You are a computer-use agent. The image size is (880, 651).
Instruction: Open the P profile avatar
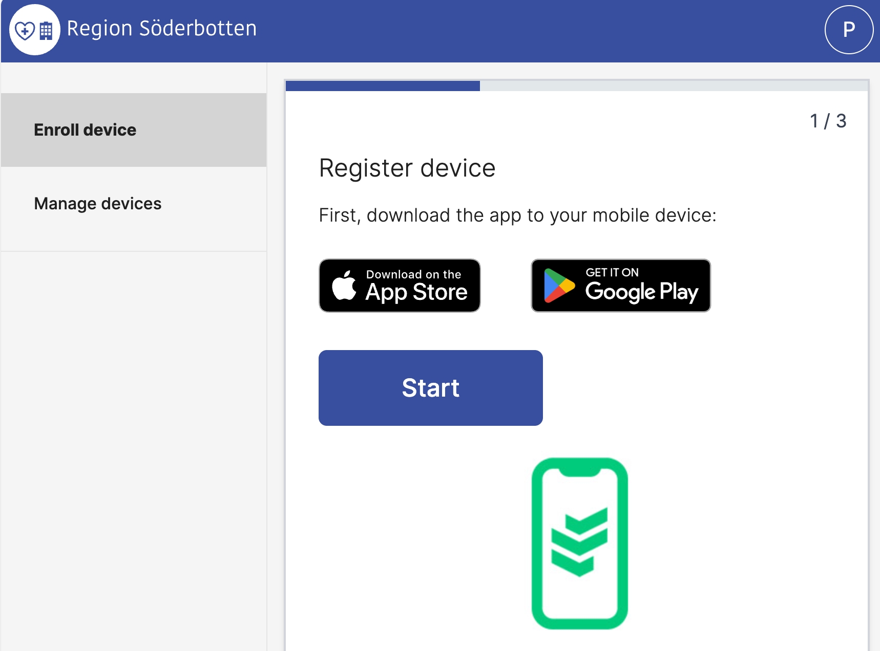click(x=848, y=30)
